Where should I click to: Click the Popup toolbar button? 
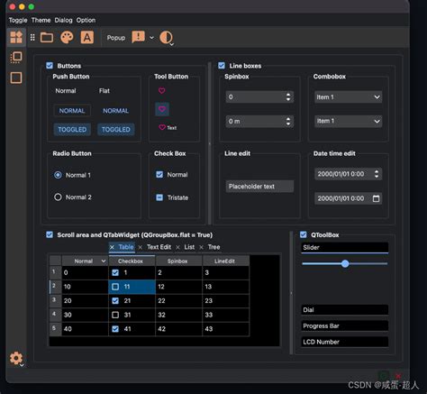pyautogui.click(x=116, y=38)
